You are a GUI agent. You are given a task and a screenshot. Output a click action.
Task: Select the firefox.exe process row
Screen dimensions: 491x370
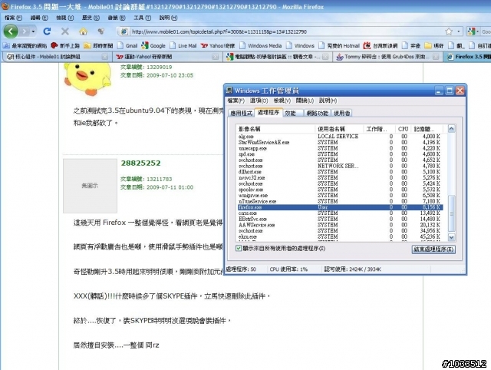(340, 207)
